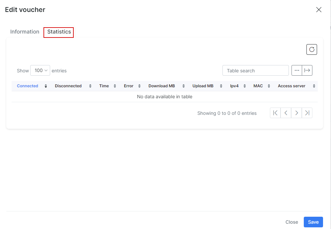Sort by Connected column arrows

46,86
